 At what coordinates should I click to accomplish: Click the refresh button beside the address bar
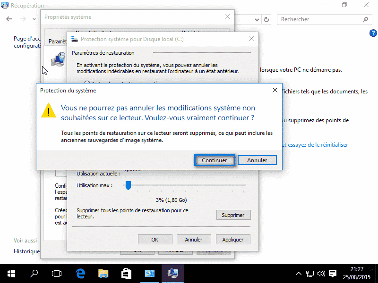(x=267, y=19)
